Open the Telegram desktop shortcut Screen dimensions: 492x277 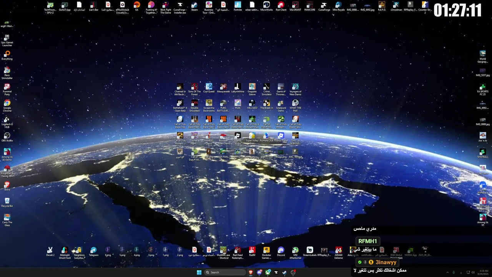pyautogui.click(x=93, y=252)
